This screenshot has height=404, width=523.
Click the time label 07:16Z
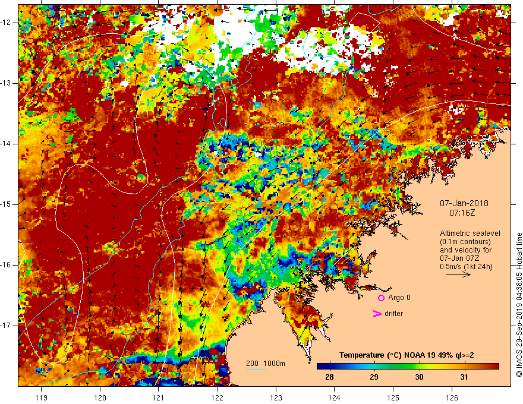(x=462, y=212)
